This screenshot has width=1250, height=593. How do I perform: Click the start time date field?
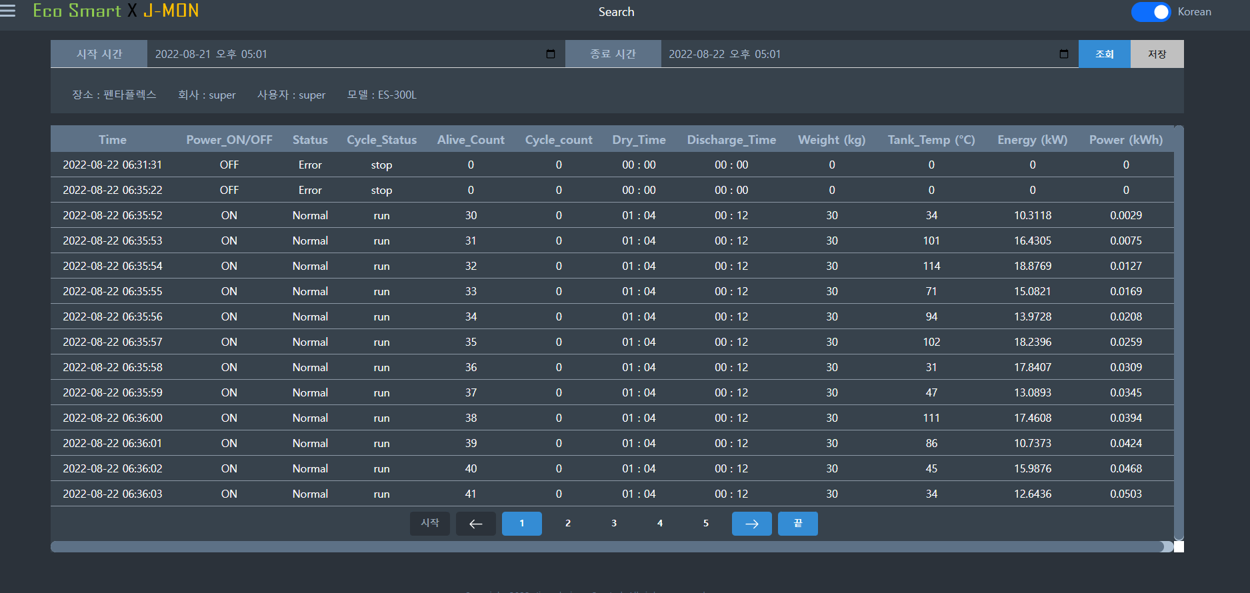(x=347, y=54)
